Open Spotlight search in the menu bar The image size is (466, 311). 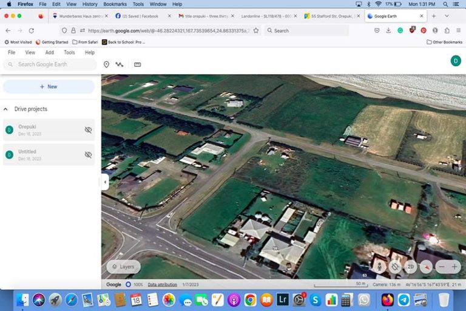coord(445,4)
